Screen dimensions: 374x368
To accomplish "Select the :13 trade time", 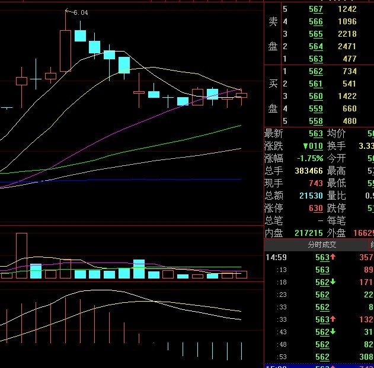I will click(x=282, y=270).
